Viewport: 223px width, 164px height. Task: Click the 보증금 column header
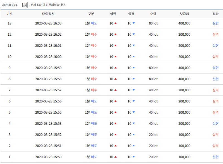pos(184,14)
